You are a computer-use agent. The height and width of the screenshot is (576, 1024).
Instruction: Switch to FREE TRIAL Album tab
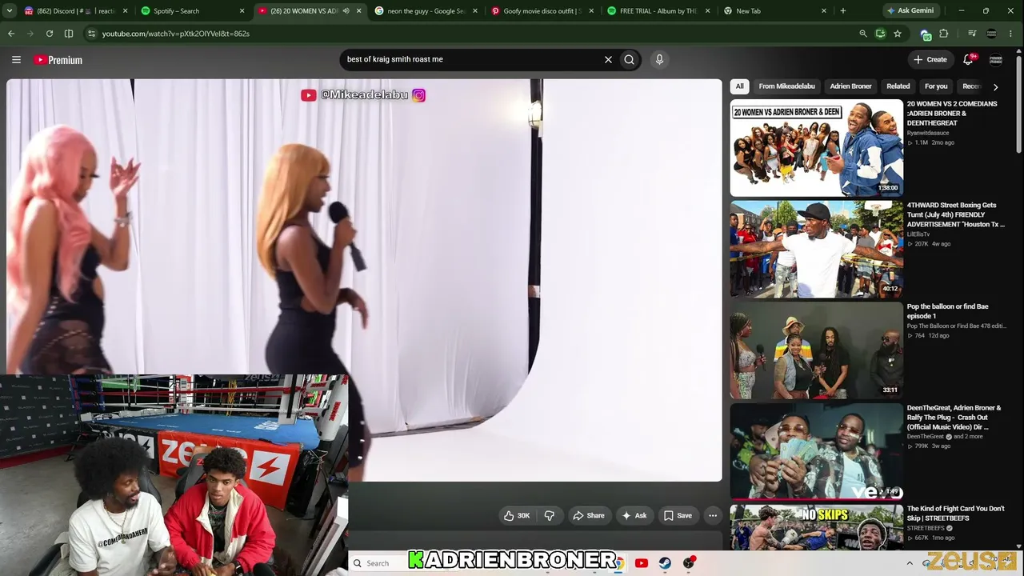(x=658, y=11)
